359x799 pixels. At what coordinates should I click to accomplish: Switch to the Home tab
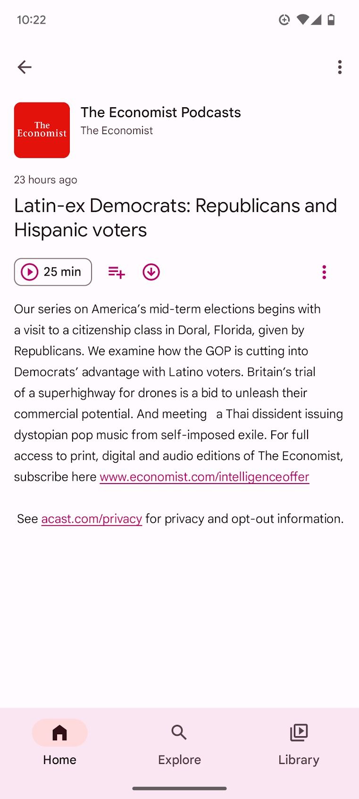59,741
